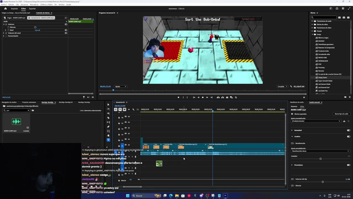The image size is (353, 199).
Task: Select Origen - MARIO JUMP.mp3 button
Action: (x=15, y=18)
